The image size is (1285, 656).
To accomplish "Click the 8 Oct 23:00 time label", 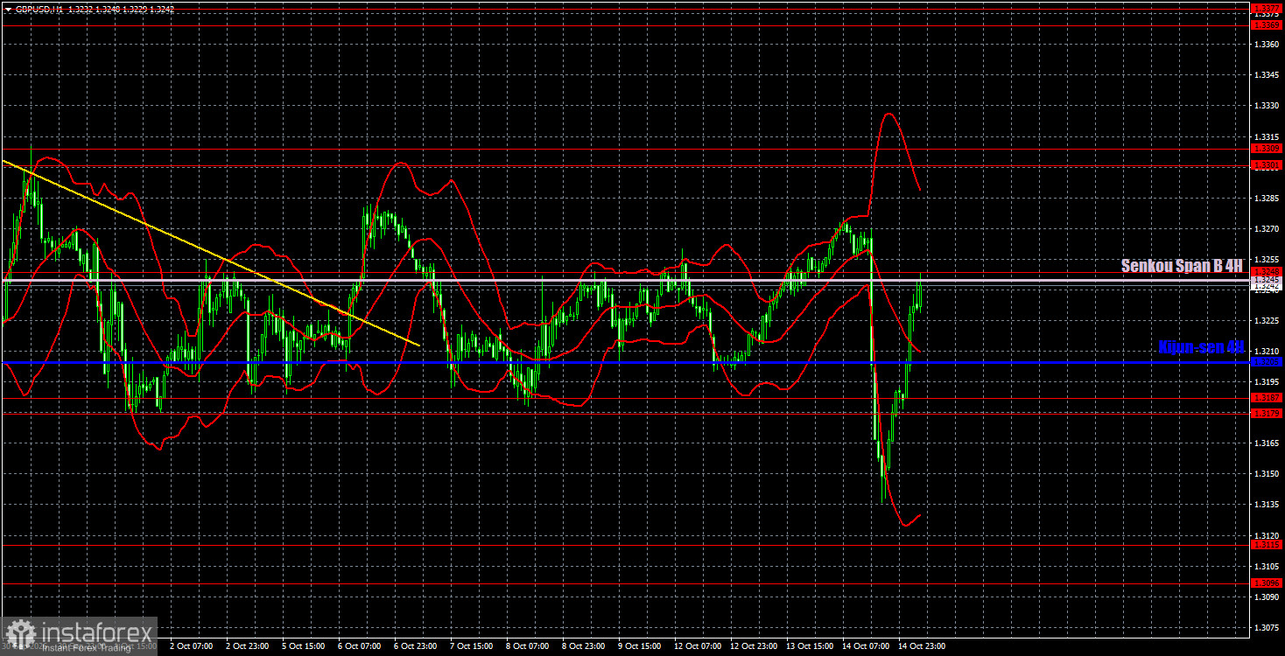I will (583, 646).
